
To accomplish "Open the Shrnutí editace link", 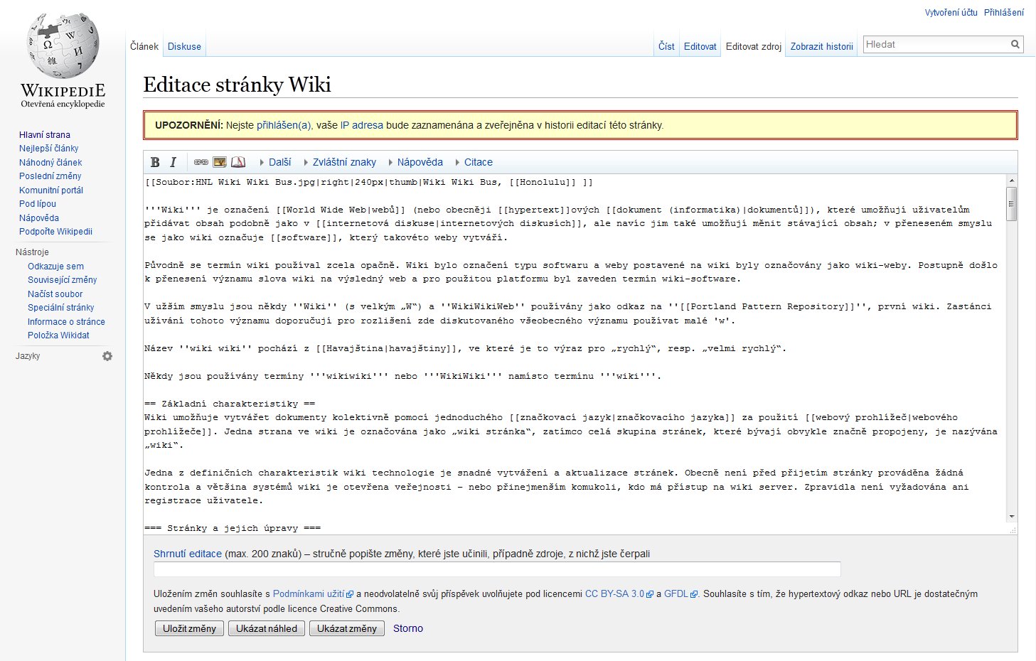I will (188, 554).
